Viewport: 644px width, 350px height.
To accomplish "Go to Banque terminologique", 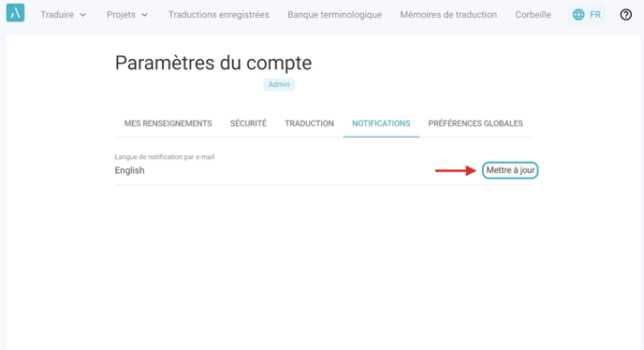I will click(x=334, y=15).
